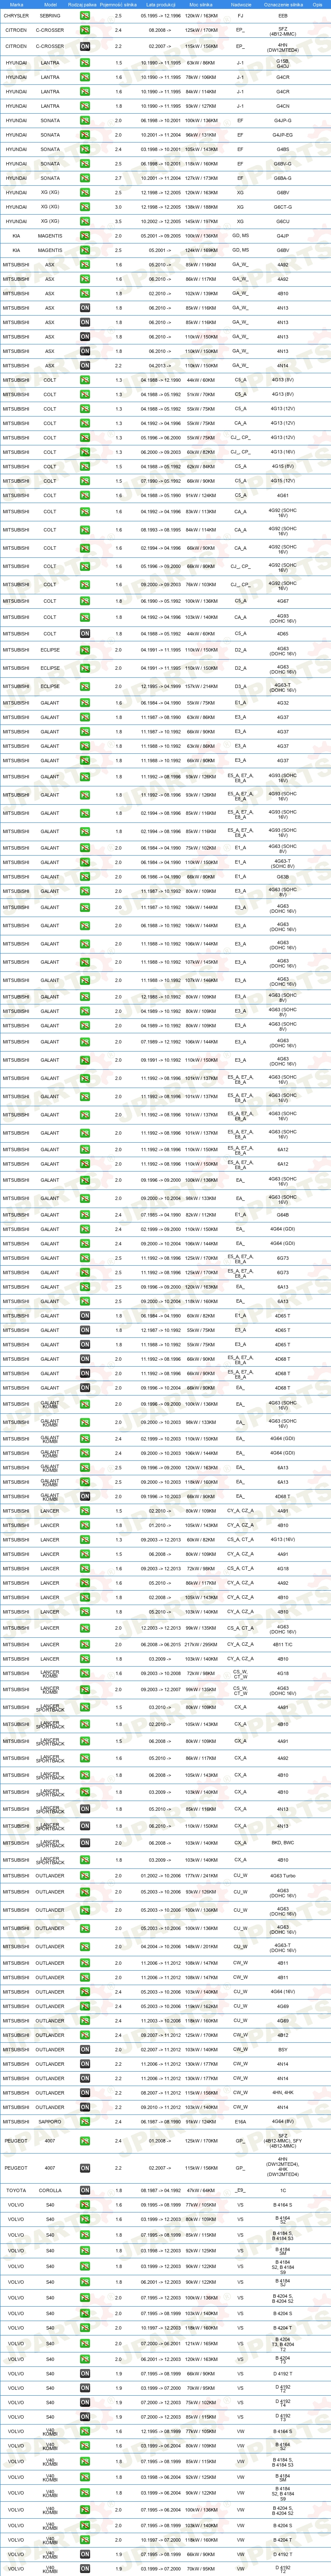Image resolution: width=331 pixels, height=2576 pixels.
Task: Select the G6CT-G engine code cell
Action: pyautogui.click(x=283, y=207)
